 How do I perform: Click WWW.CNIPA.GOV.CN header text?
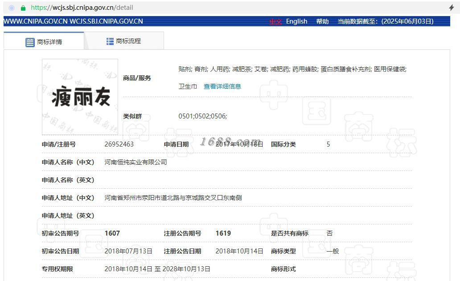[x=36, y=21]
